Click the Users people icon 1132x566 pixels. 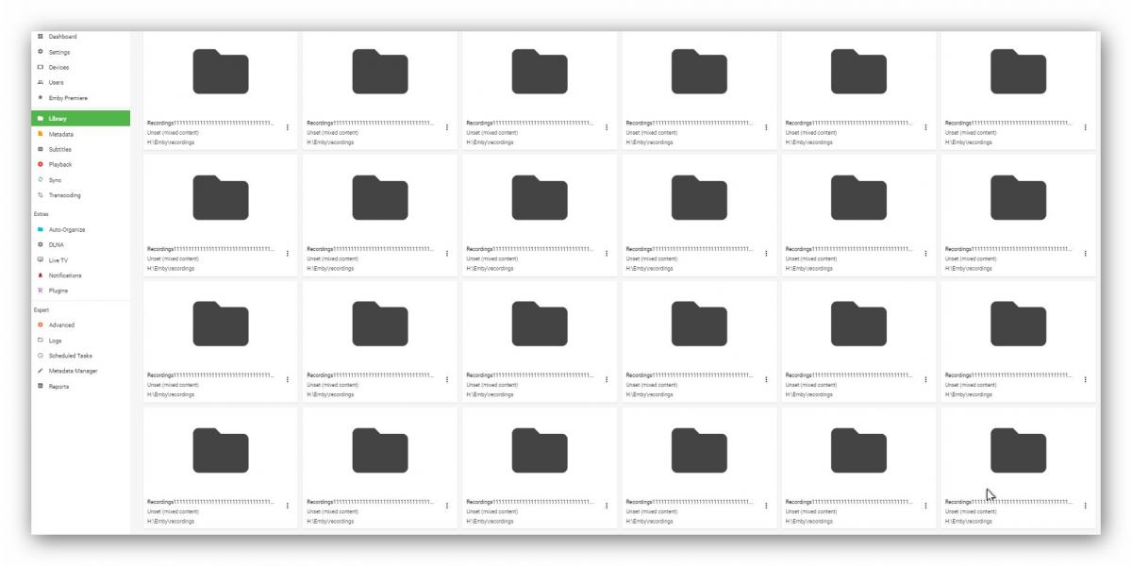click(40, 82)
